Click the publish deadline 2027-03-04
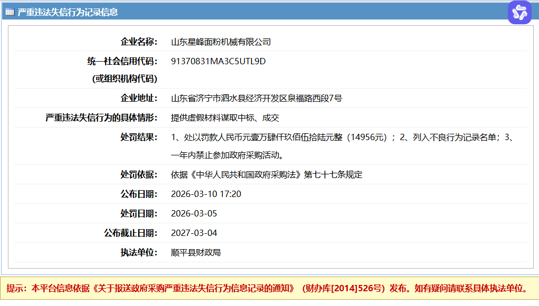This screenshot has width=539, height=306. coord(194,233)
